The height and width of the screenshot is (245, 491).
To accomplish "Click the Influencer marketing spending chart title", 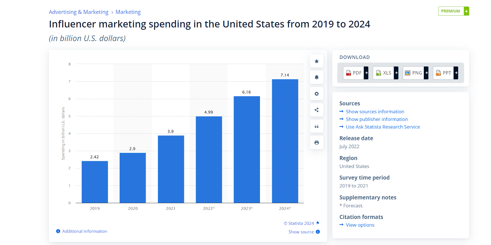I will pos(210,24).
